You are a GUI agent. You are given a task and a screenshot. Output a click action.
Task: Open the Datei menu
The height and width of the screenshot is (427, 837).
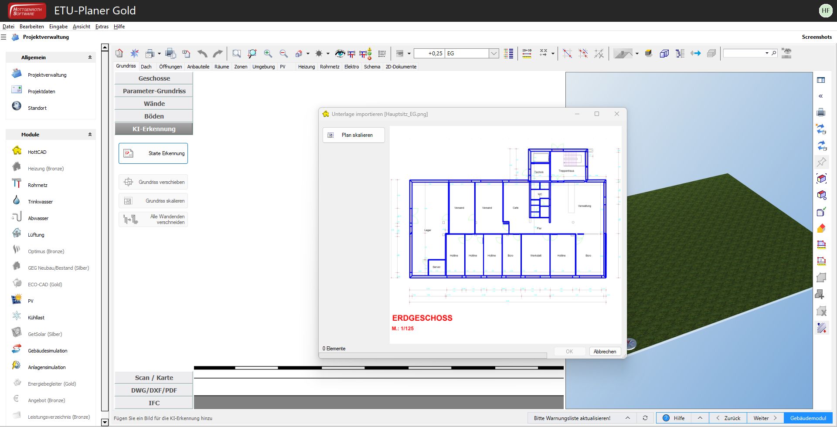pyautogui.click(x=8, y=27)
